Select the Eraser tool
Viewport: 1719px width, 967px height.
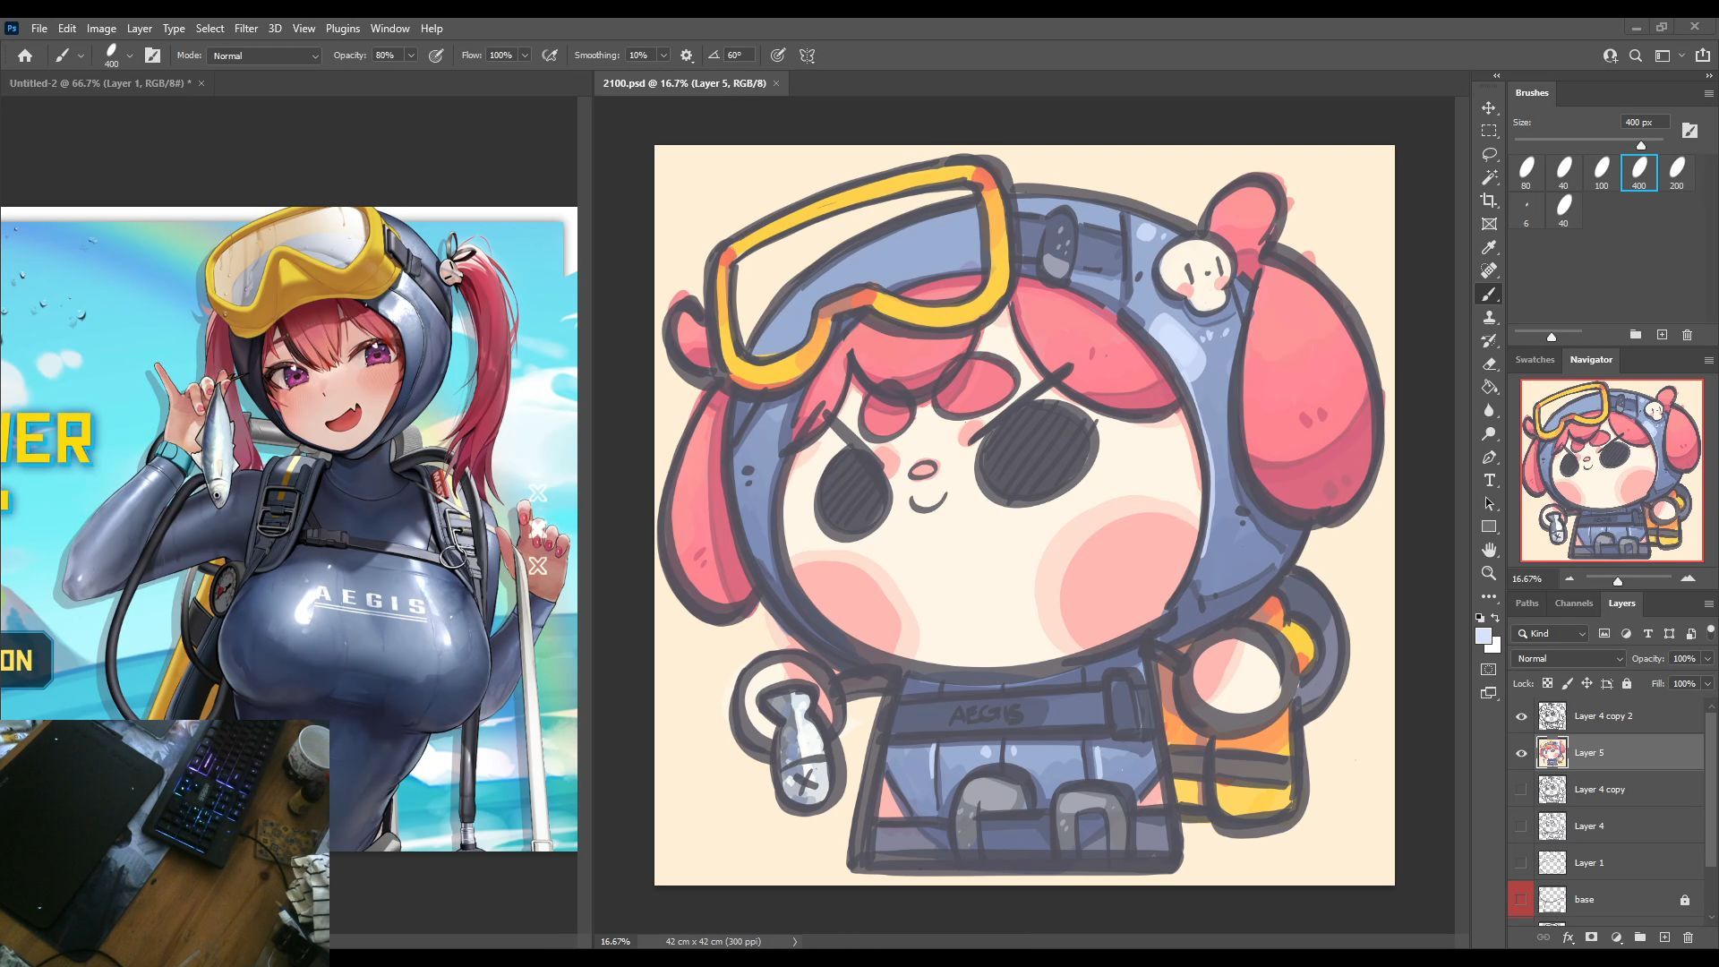tap(1489, 364)
